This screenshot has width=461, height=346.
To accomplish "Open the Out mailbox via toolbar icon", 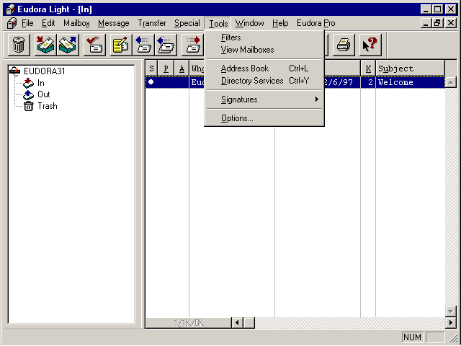I will tap(68, 45).
